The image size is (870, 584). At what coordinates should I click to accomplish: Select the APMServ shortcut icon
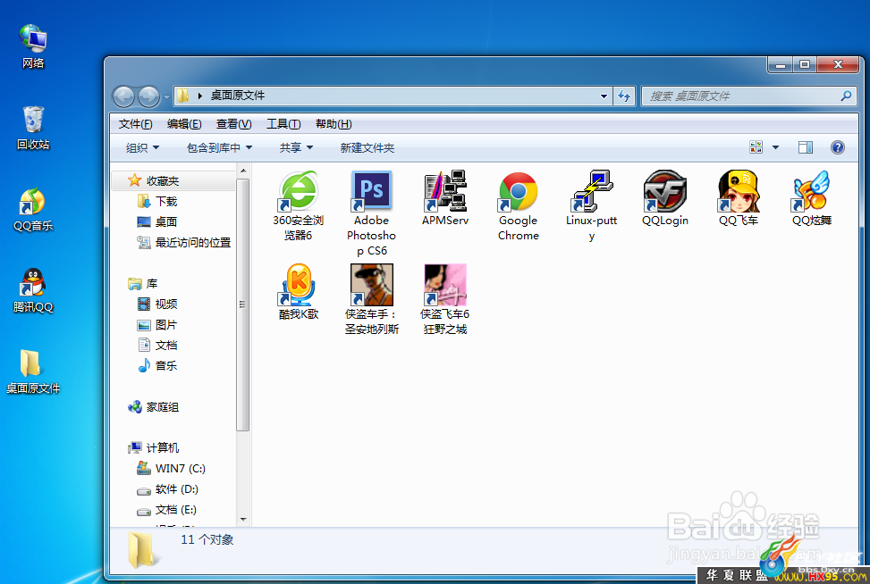pyautogui.click(x=445, y=198)
